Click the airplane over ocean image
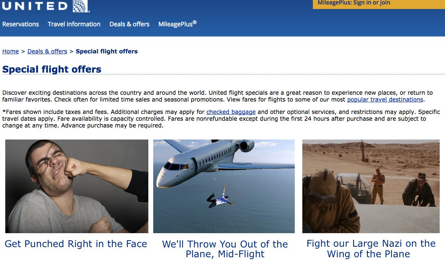This screenshot has height=261, width=445. [224, 186]
